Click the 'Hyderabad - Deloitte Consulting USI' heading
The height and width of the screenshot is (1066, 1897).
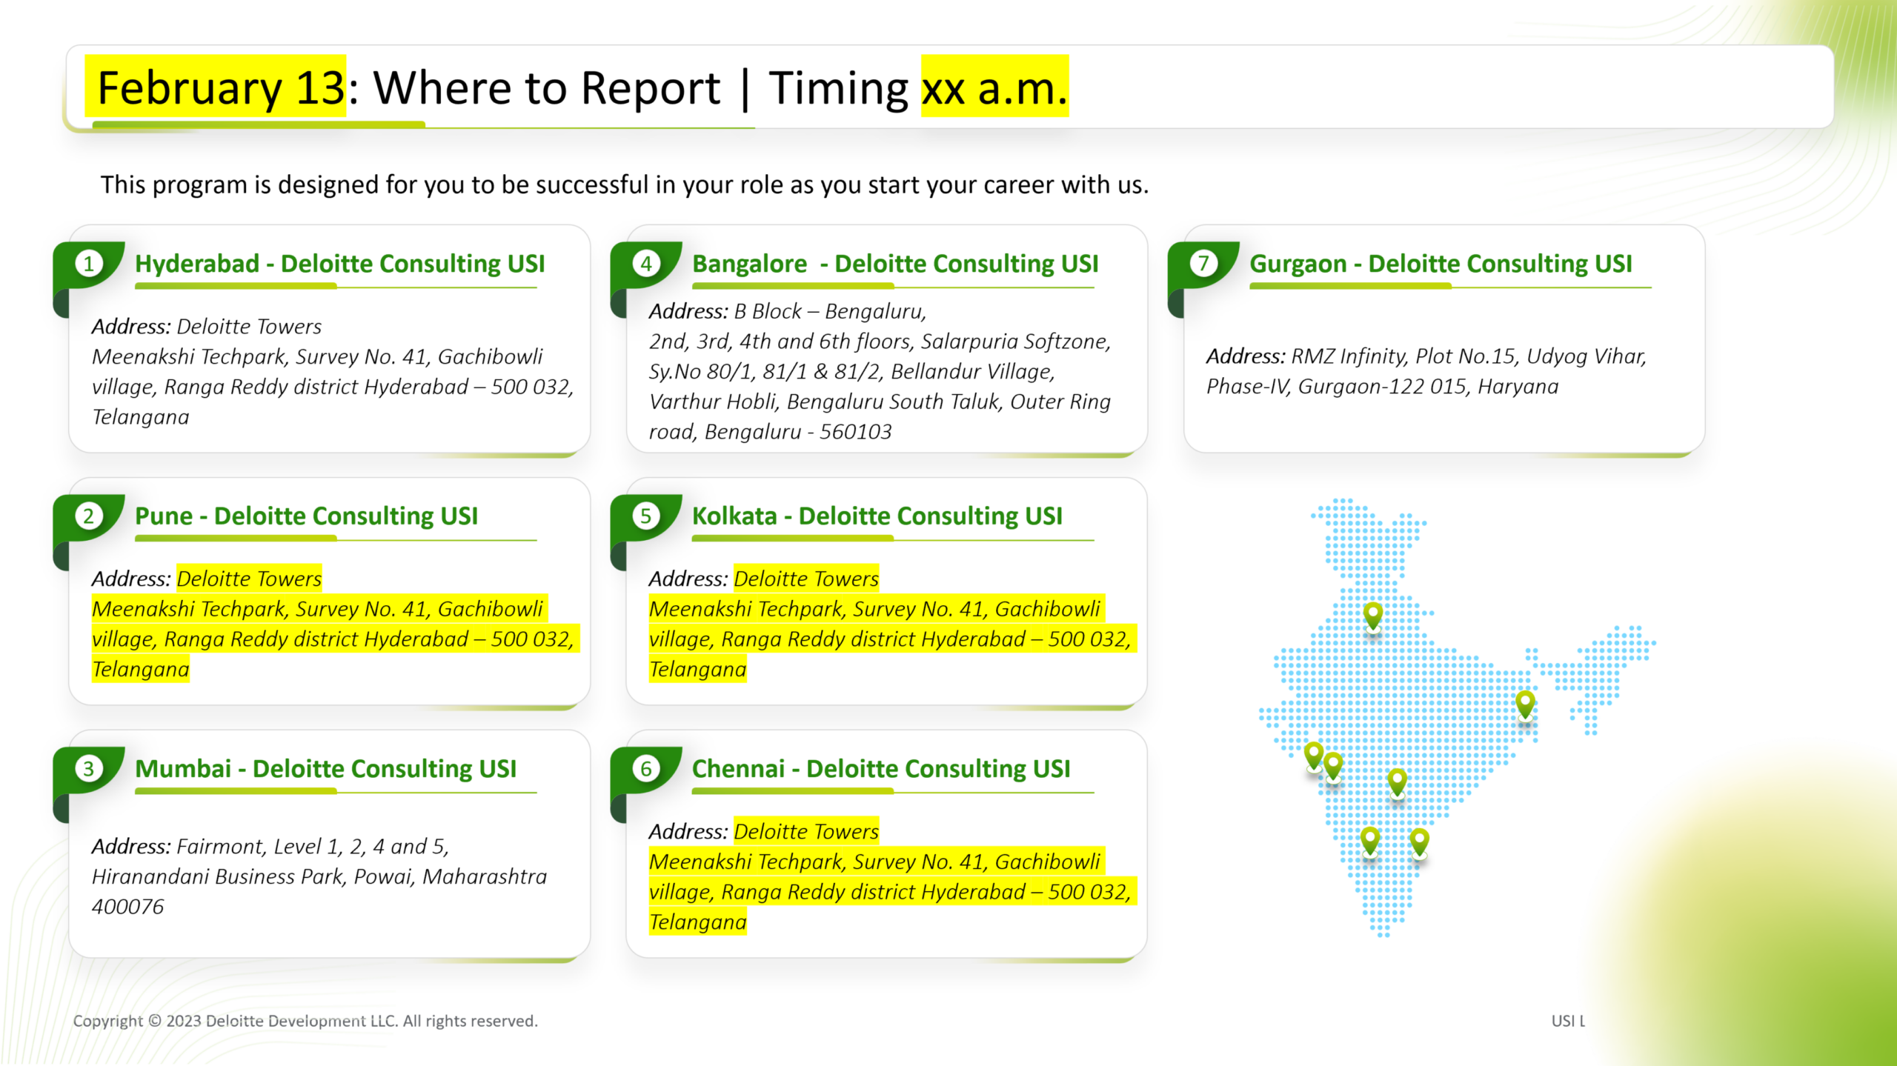(x=339, y=264)
